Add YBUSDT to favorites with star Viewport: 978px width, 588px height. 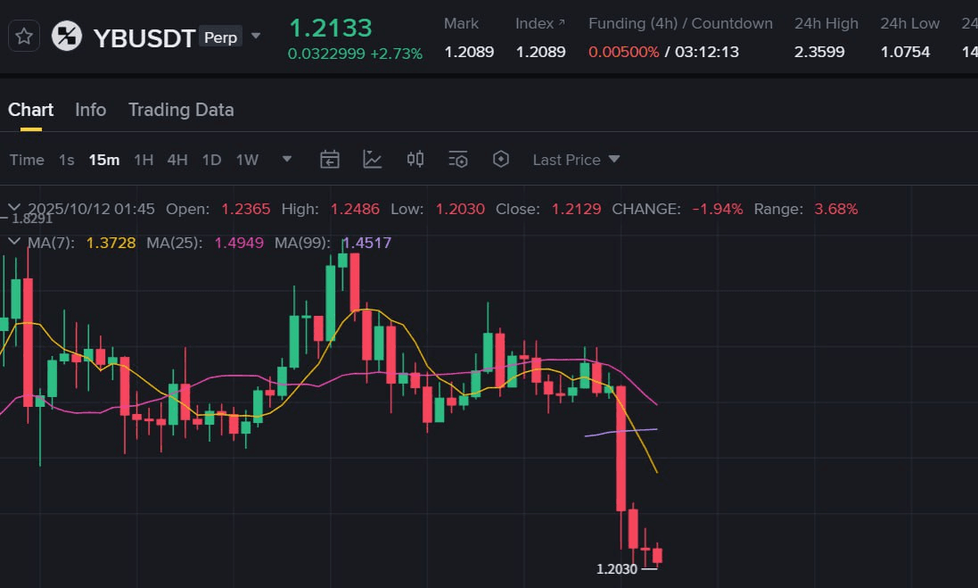(24, 37)
